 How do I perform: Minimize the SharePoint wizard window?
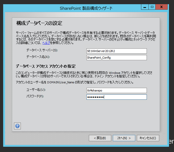click(145, 7)
